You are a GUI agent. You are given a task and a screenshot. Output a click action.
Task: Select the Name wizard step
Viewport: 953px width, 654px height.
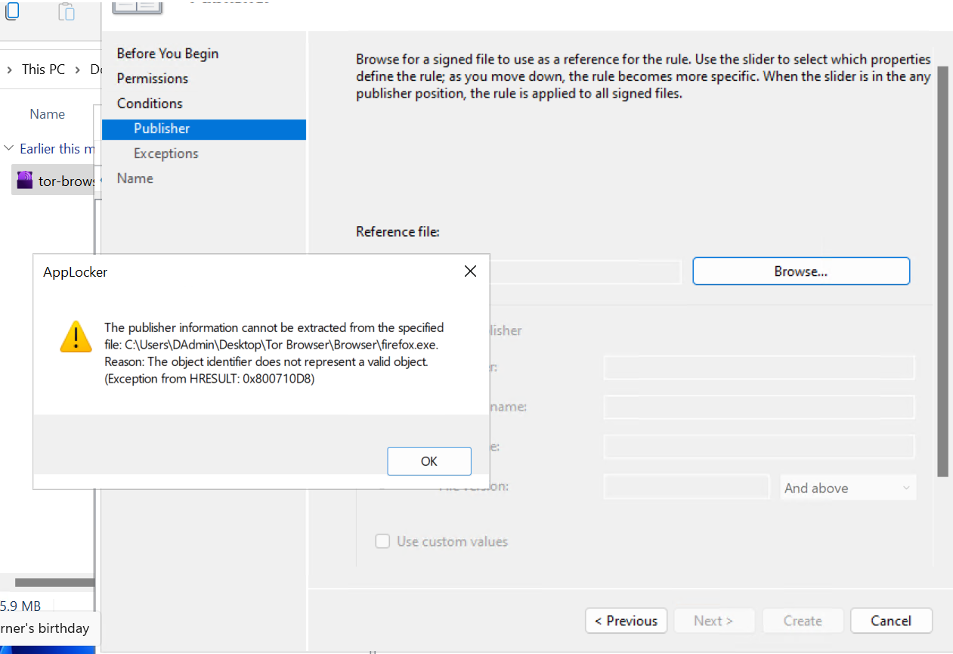pyautogui.click(x=135, y=178)
